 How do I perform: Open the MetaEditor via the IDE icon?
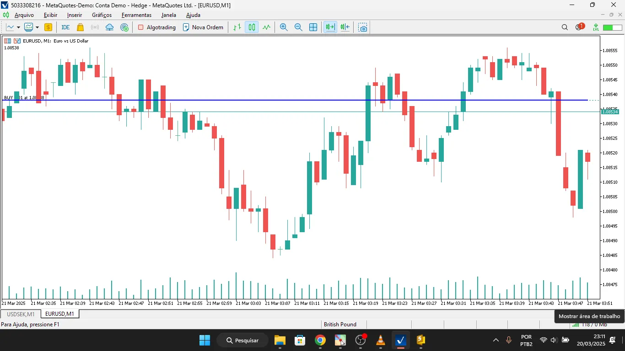point(65,27)
